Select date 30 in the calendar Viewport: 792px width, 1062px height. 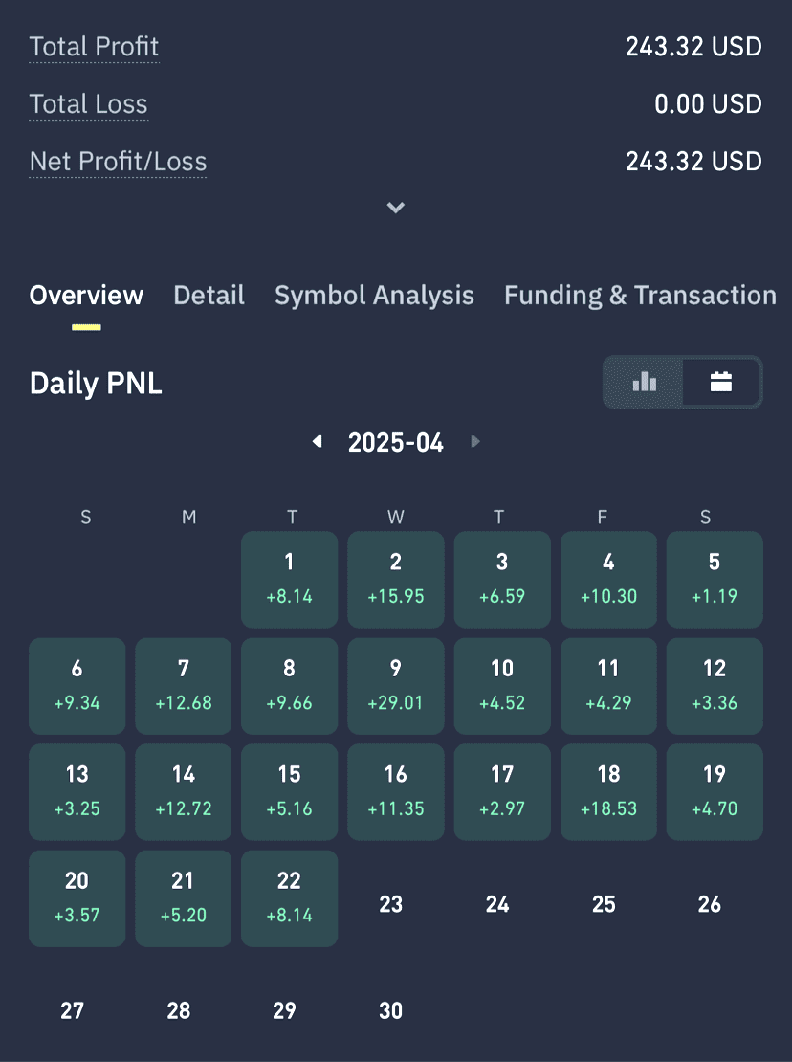[x=390, y=1010]
